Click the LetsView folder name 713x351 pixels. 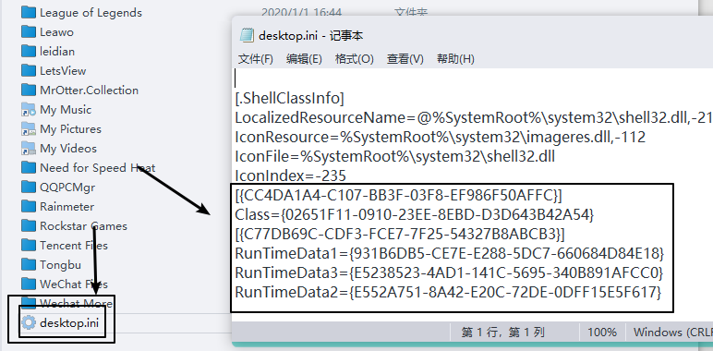63,71
